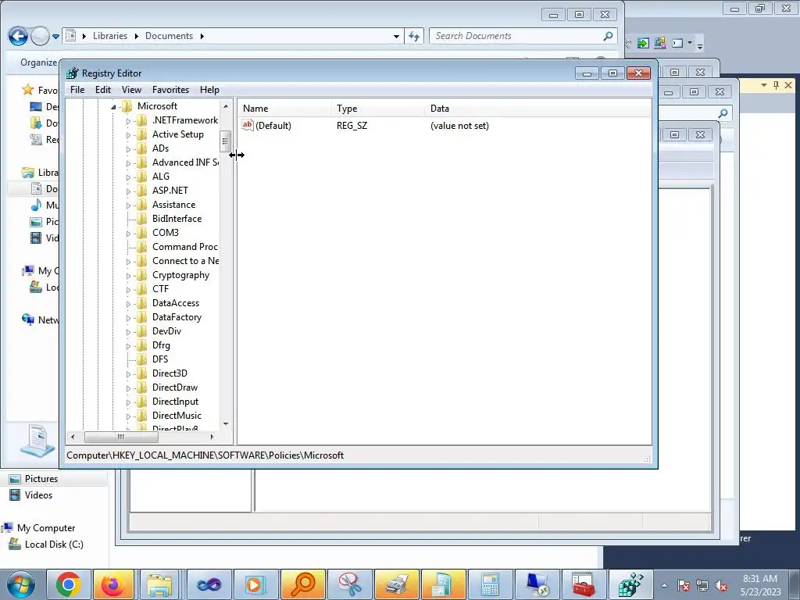800x600 pixels.
Task: Click 'Local Disk (C:)' in the rear Explorer tree
Action: pyautogui.click(x=54, y=545)
